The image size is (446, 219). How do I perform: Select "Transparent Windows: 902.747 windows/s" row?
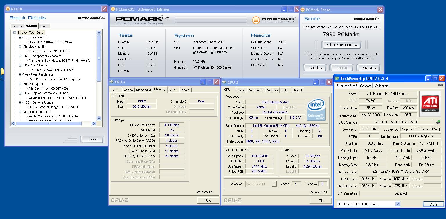[x=59, y=60]
